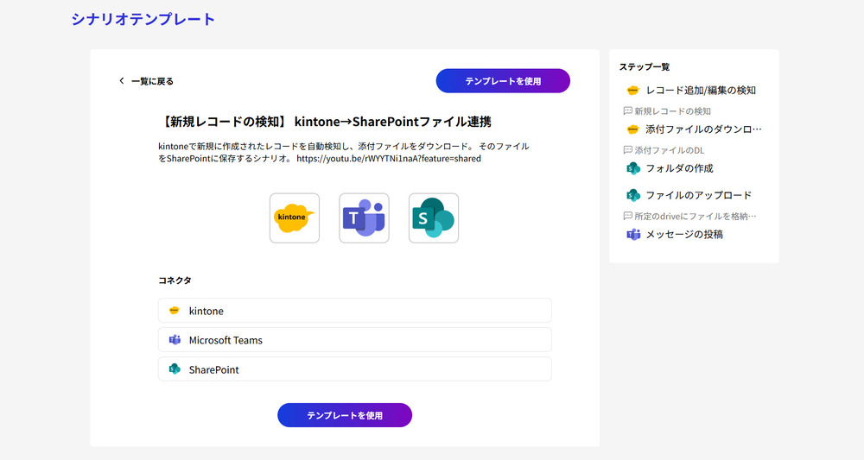Select step フォルダの作成
This screenshot has height=460, width=864.
679,168
